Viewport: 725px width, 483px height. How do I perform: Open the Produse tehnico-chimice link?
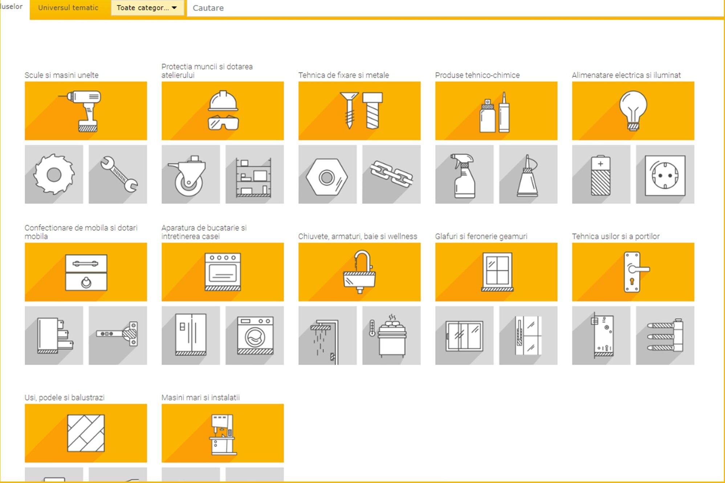(477, 75)
